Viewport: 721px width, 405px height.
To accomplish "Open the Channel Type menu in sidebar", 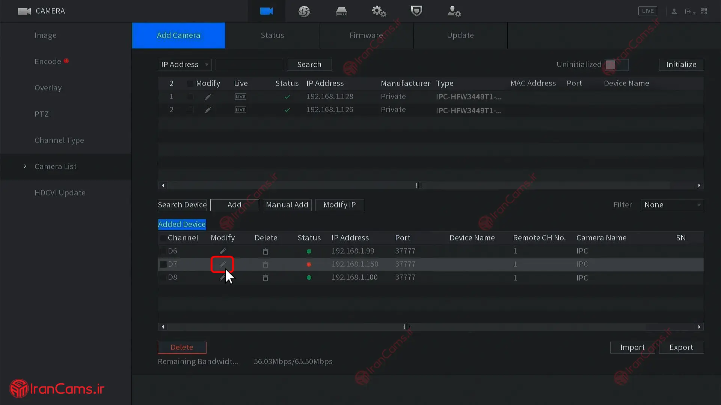I will [x=59, y=140].
